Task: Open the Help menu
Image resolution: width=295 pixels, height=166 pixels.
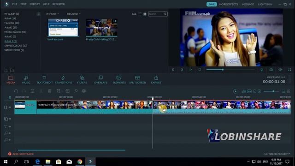Action: coord(46,4)
